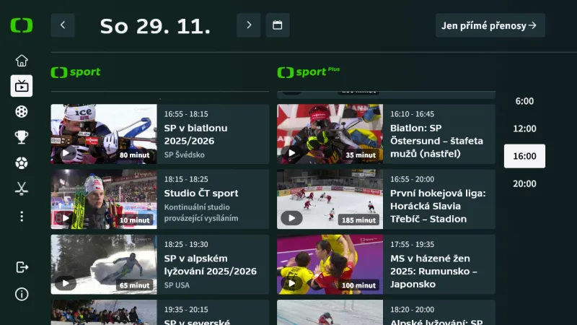This screenshot has height=325, width=577.
Task: Click the So 29. 11. date heading
Action: (155, 26)
